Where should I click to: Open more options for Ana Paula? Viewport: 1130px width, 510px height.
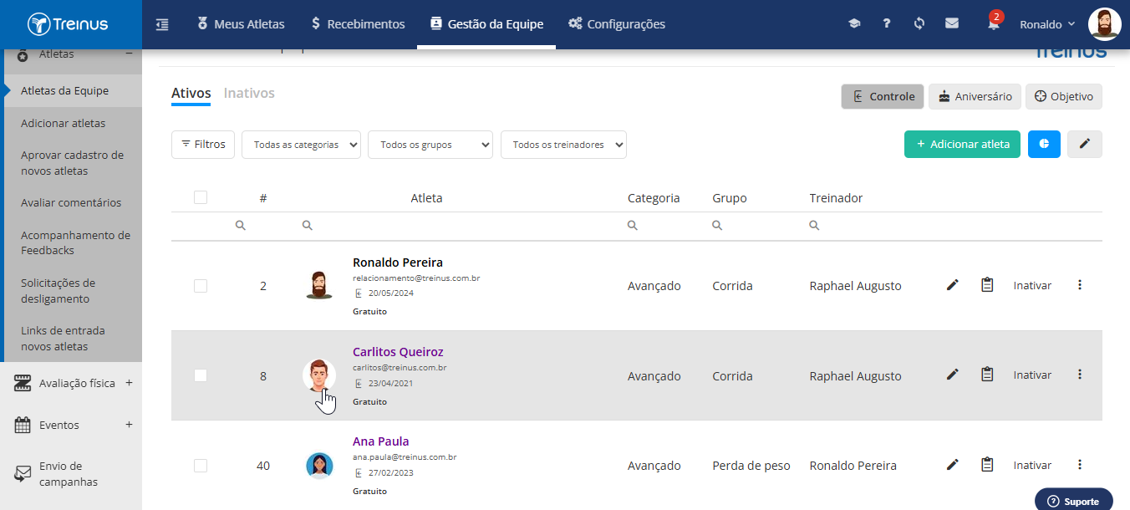[1080, 465]
